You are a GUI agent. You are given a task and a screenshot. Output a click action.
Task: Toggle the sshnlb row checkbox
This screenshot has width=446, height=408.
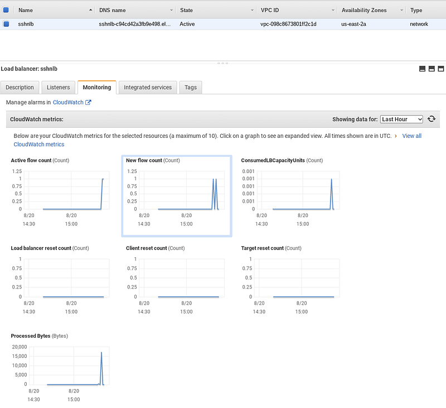tap(6, 24)
